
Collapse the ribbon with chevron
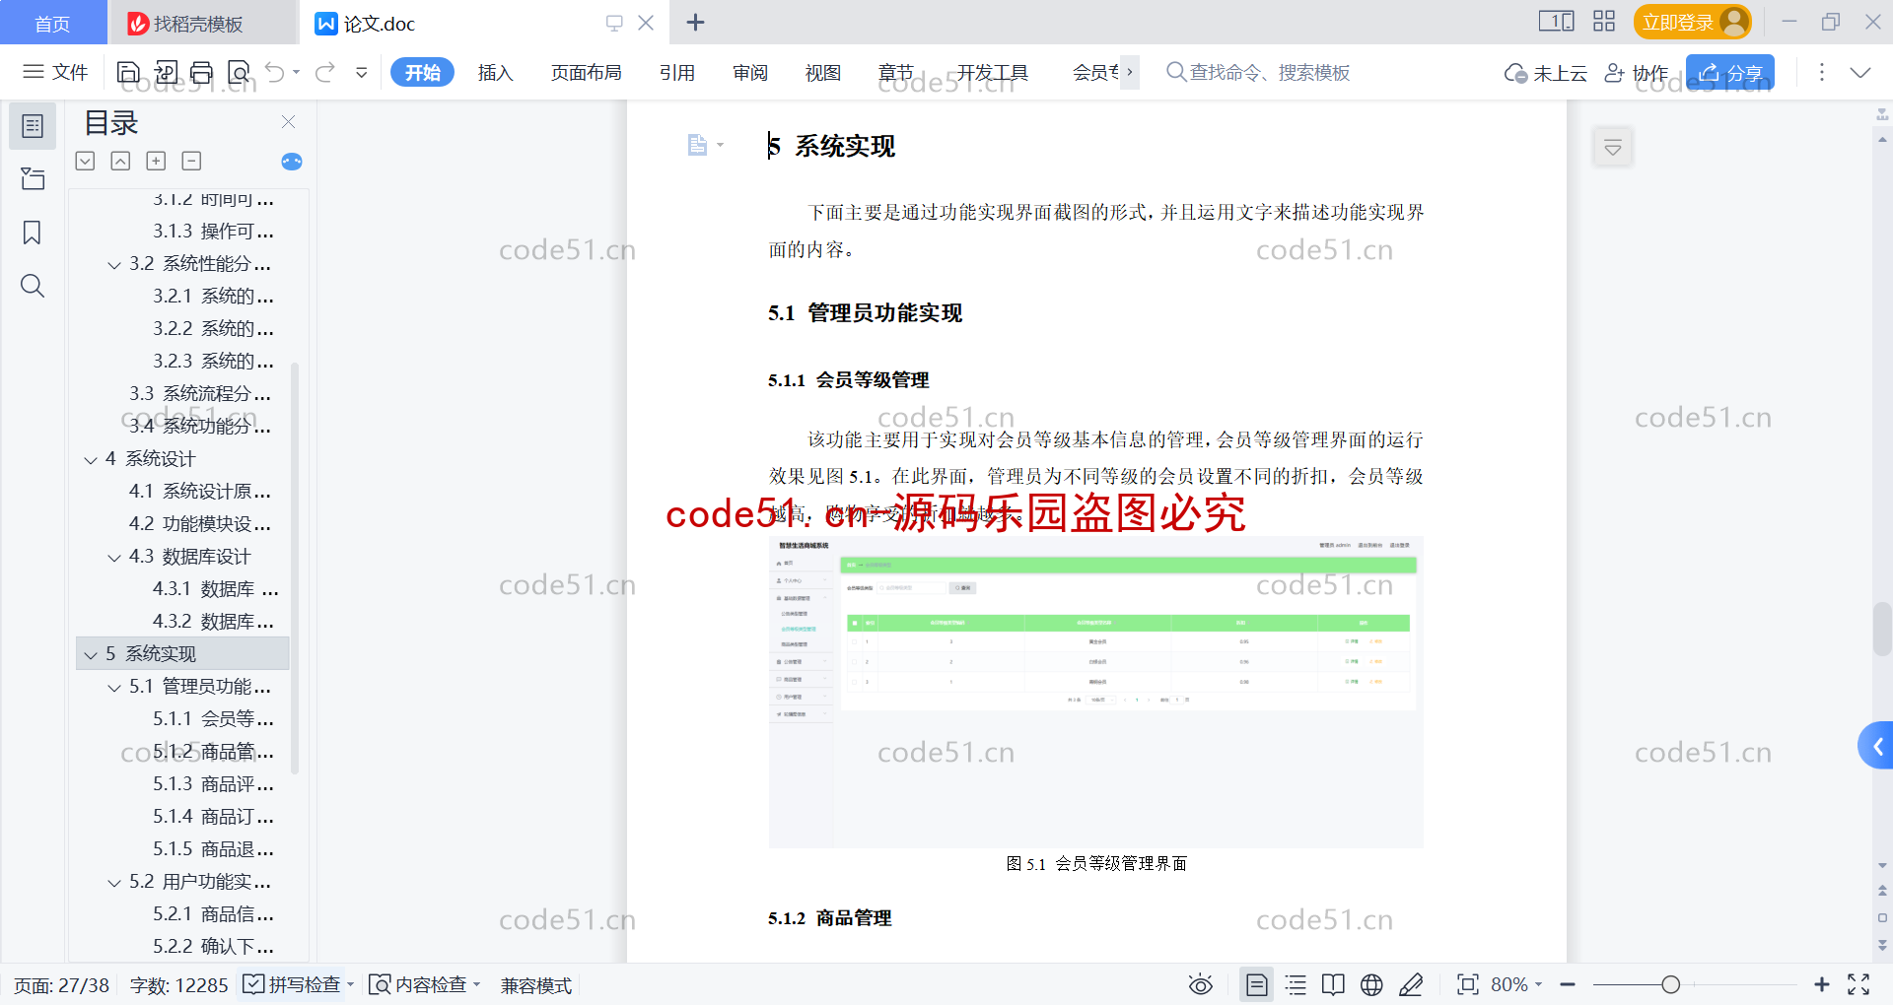1860,72
